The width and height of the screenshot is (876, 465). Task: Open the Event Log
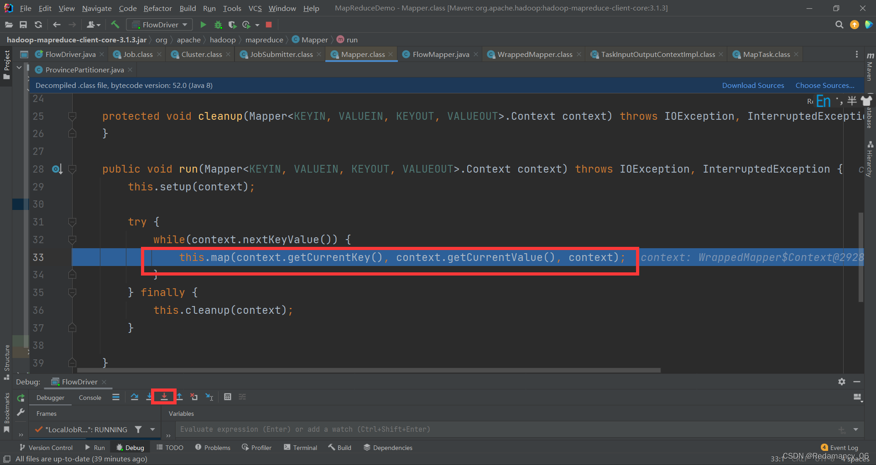(839, 448)
